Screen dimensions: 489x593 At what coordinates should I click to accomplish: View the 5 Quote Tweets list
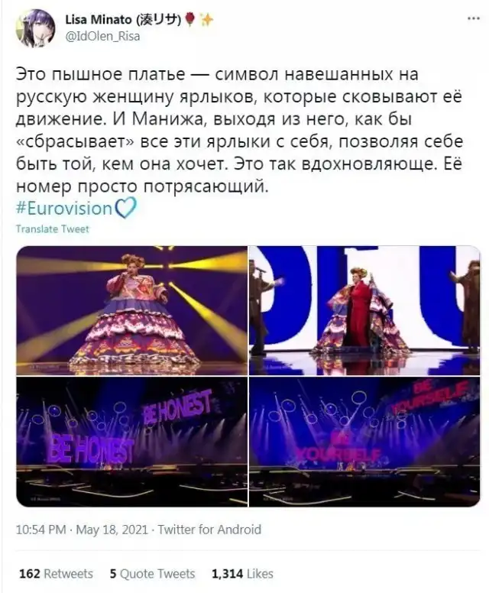click(152, 573)
